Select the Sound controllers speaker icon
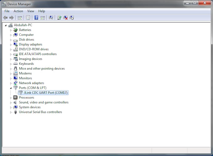The height and width of the screenshot is (156, 213). click(x=15, y=102)
